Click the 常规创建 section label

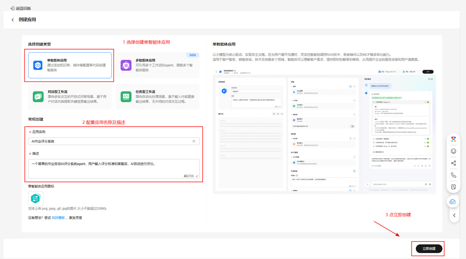tap(36, 119)
